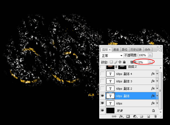The height and width of the screenshot is (125, 170).
Task: Open the blend mode 正常 dropdown
Action: [x=112, y=56]
